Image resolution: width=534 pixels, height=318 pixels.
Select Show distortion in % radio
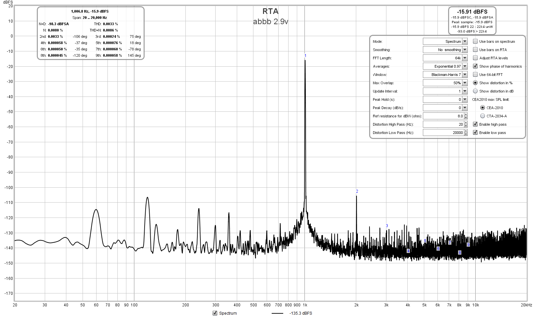[x=475, y=83]
